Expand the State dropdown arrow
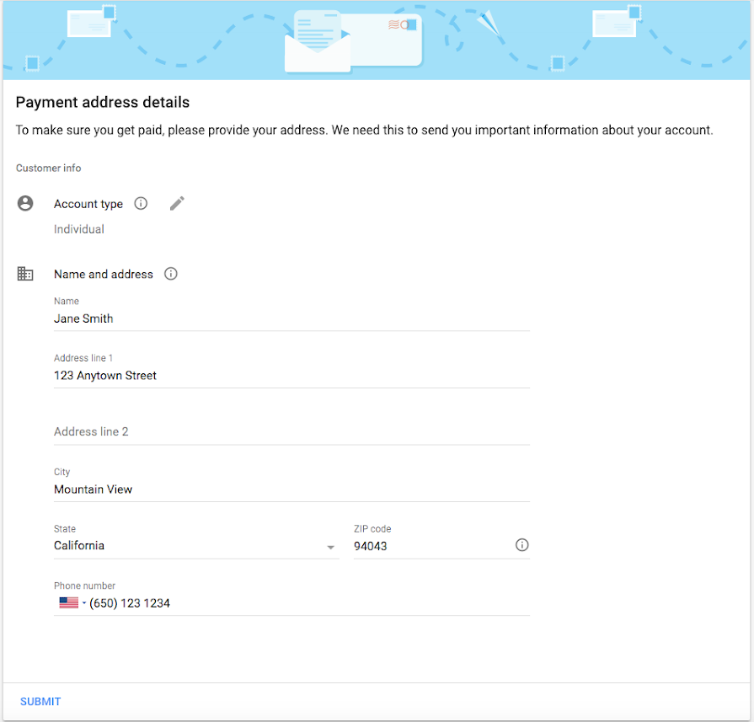 point(330,548)
